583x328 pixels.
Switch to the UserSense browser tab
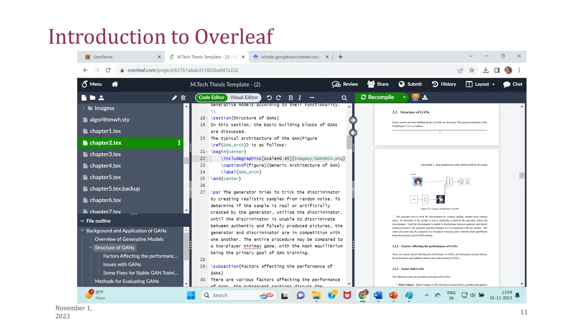point(123,57)
